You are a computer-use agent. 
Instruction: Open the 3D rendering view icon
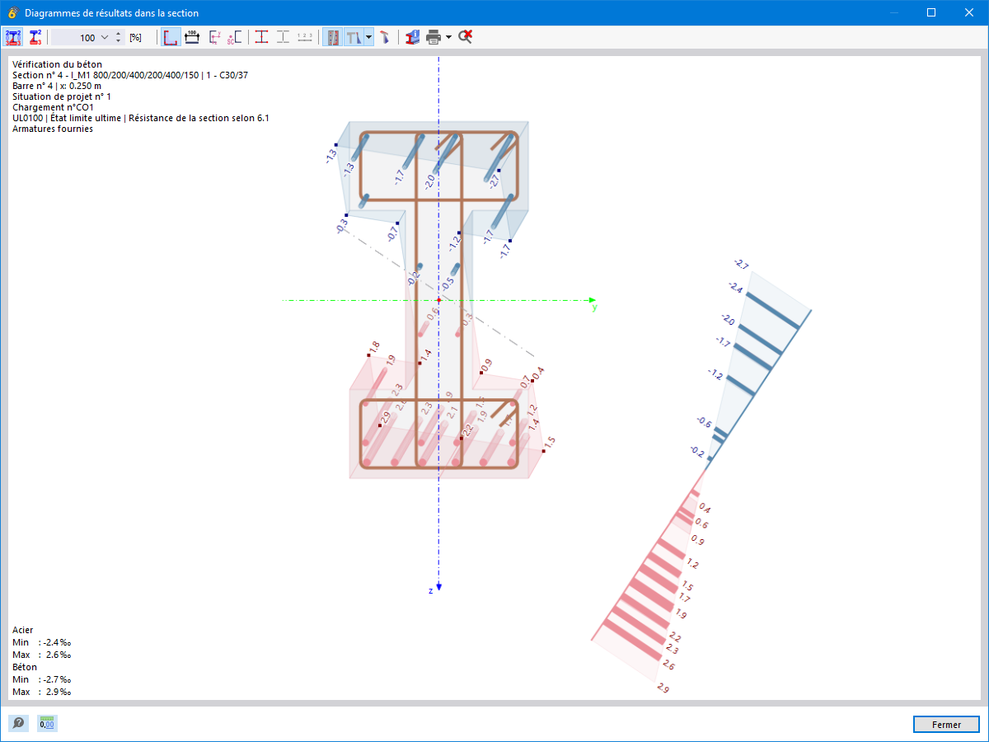[x=385, y=37]
